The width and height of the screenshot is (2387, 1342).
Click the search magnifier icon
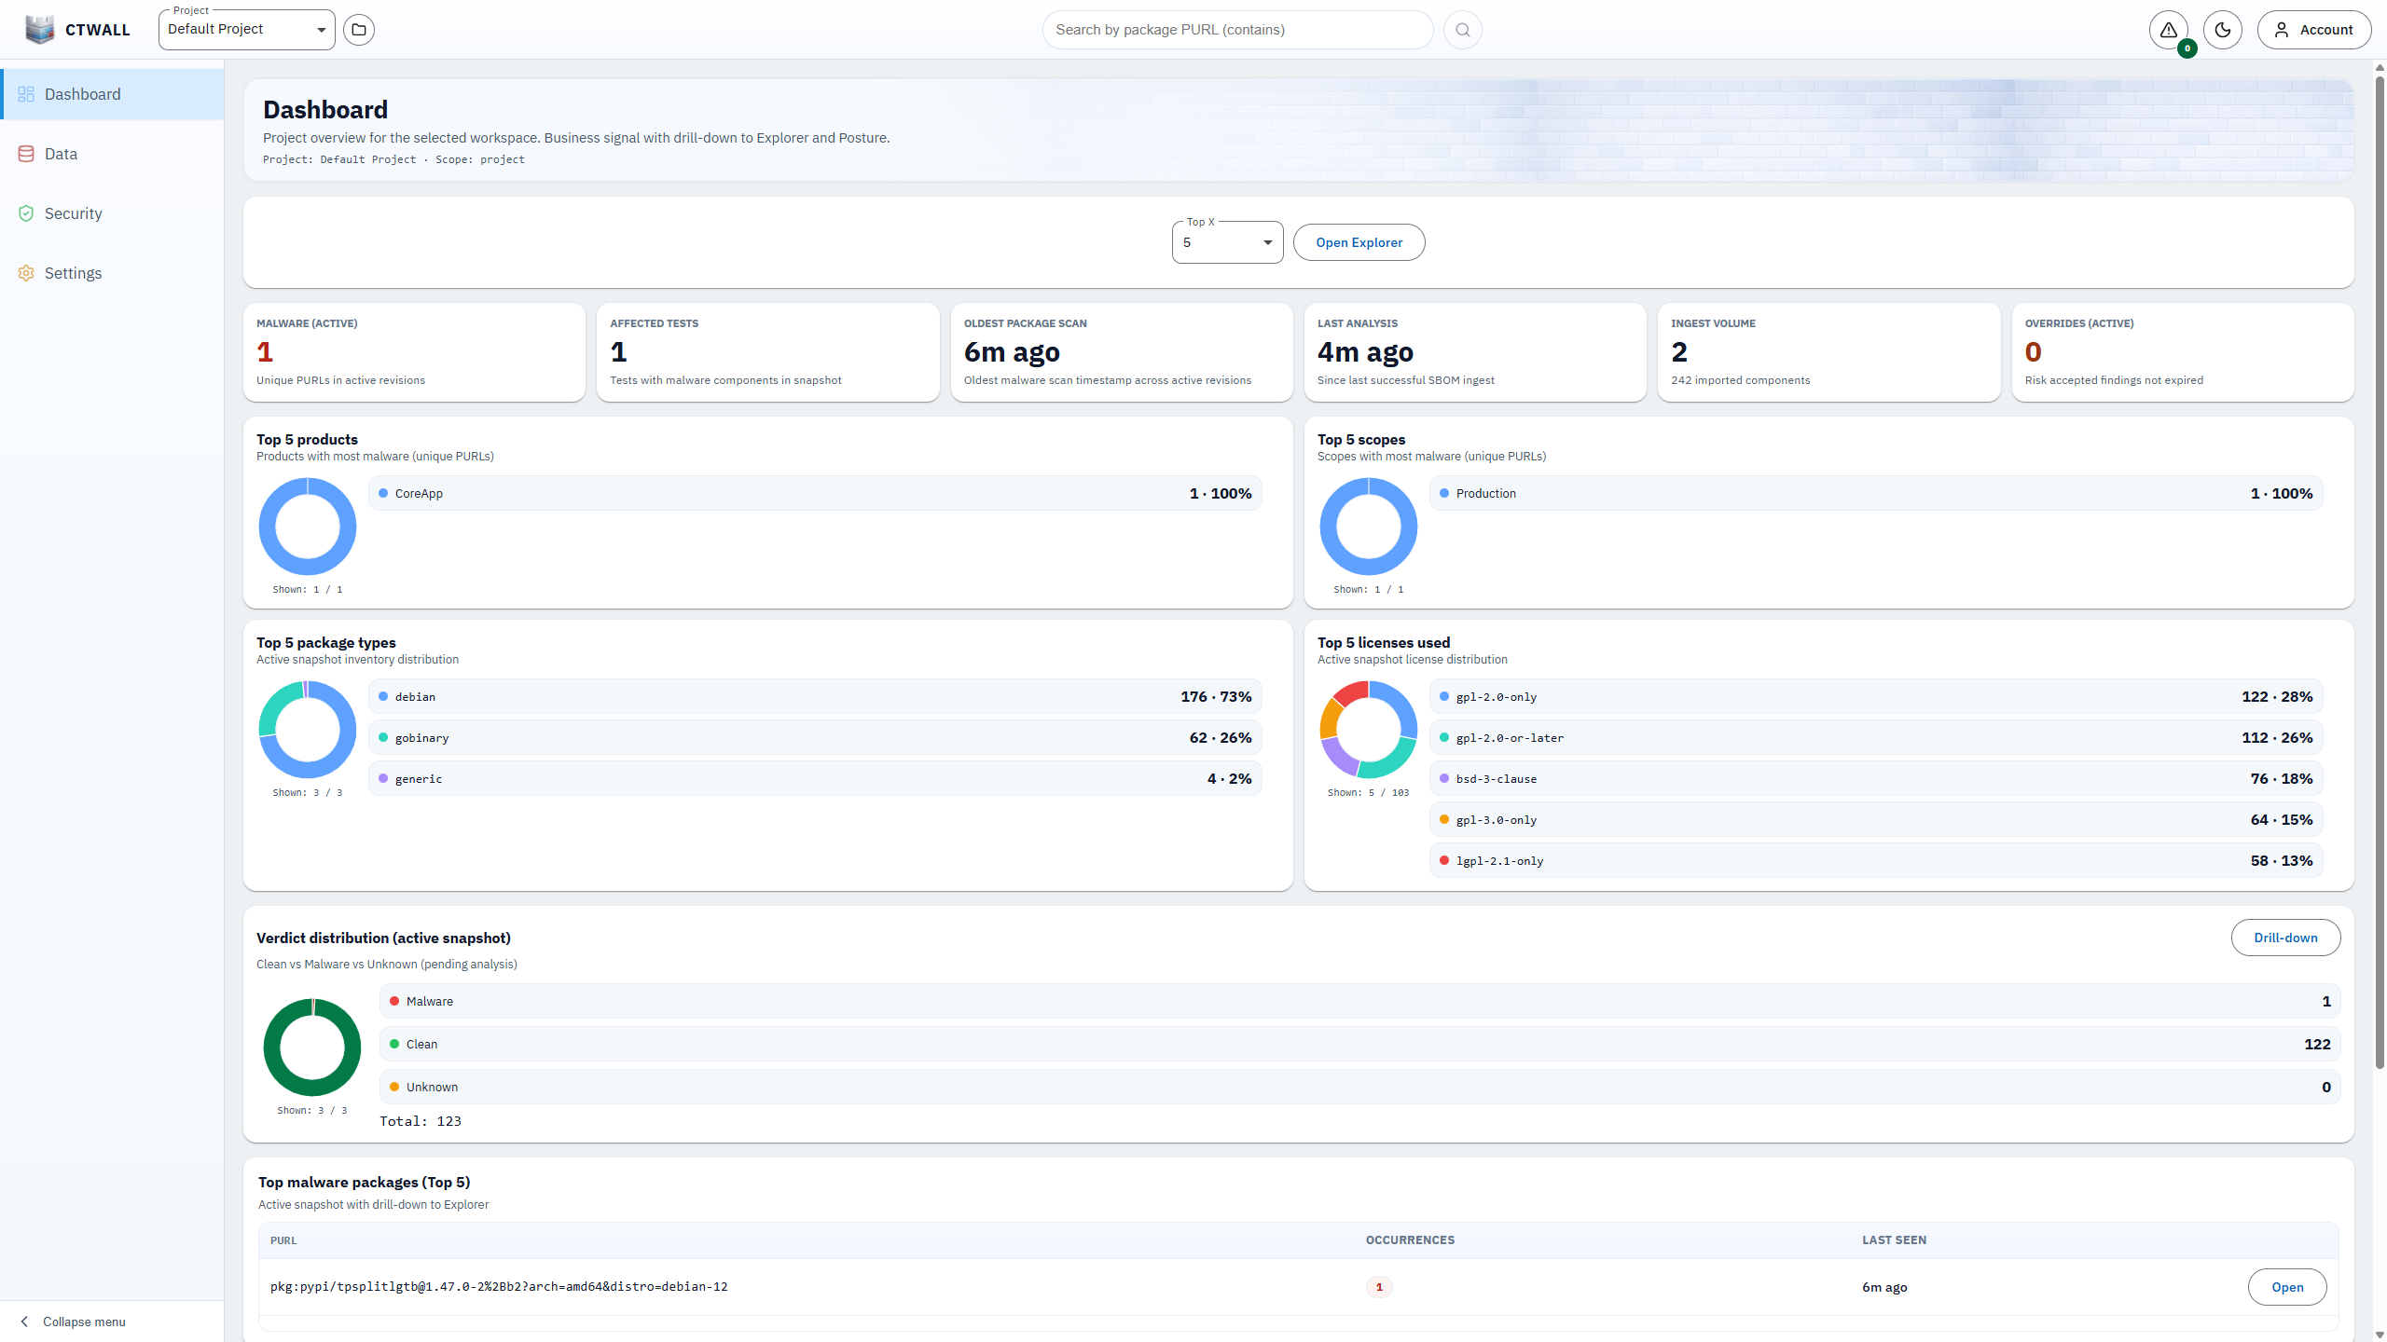(1462, 29)
